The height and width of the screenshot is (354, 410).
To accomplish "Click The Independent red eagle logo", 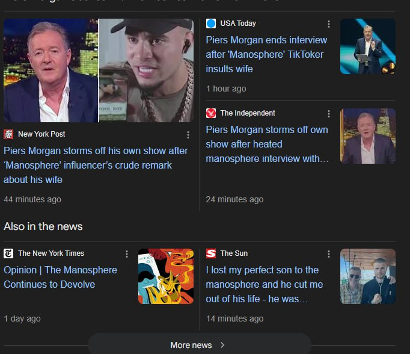I will [x=211, y=113].
